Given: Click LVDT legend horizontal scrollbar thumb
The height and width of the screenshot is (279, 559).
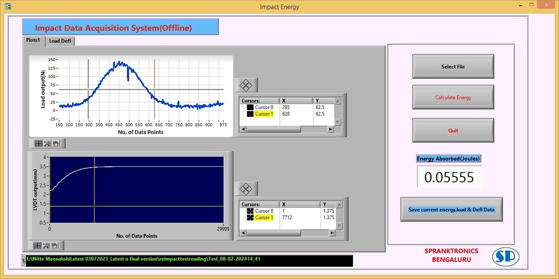Looking at the screenshot, I should point(273,233).
